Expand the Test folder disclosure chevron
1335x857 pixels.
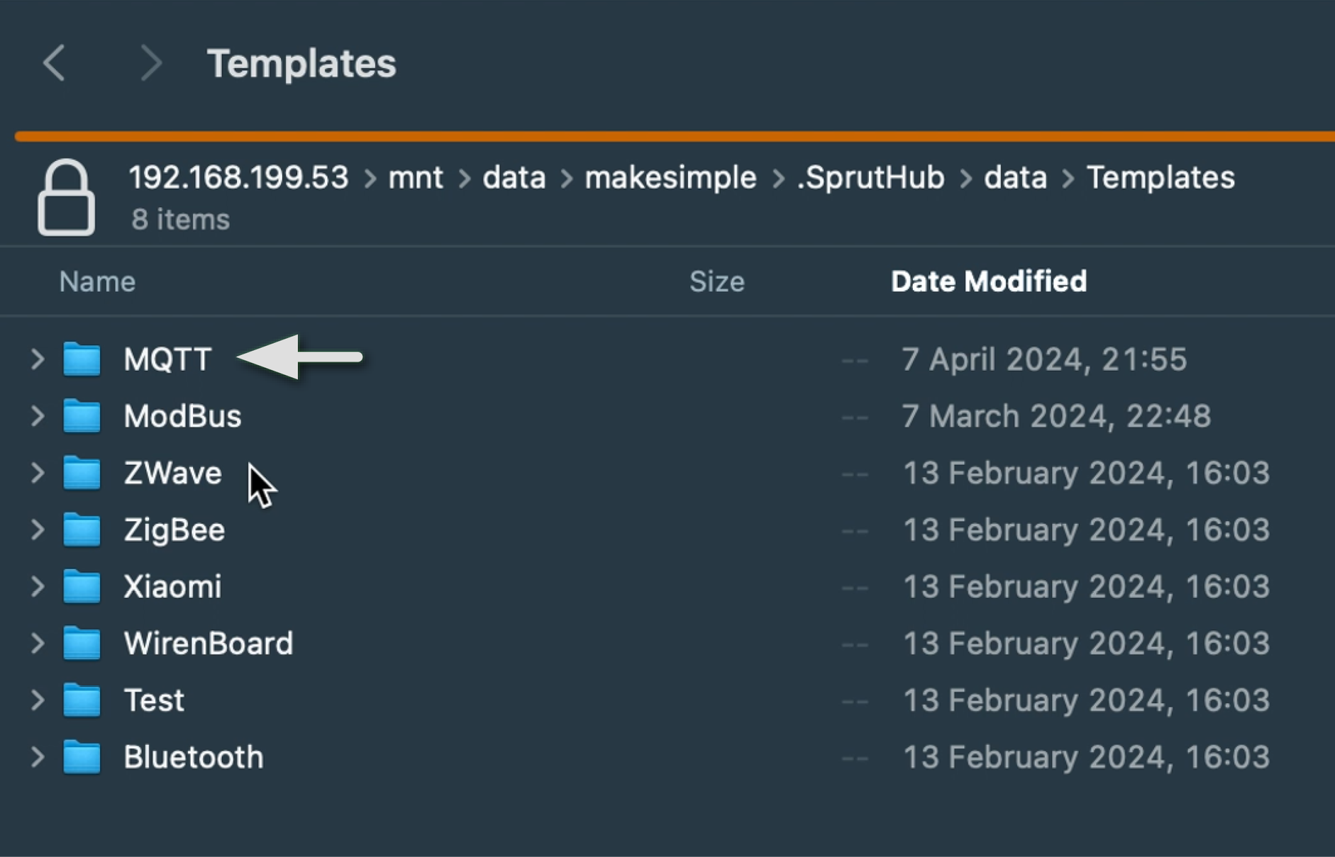click(38, 700)
